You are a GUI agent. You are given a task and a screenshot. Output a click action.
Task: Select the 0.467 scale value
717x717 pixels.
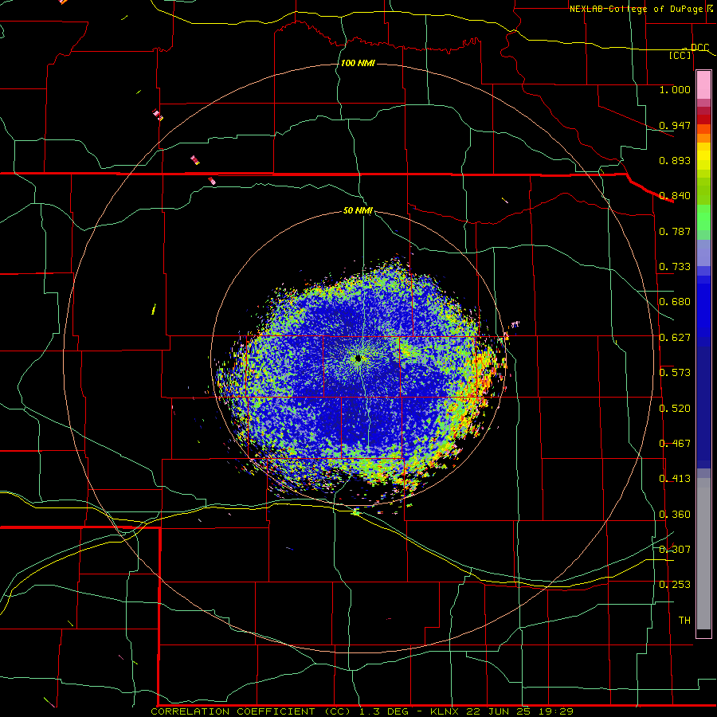coord(675,444)
